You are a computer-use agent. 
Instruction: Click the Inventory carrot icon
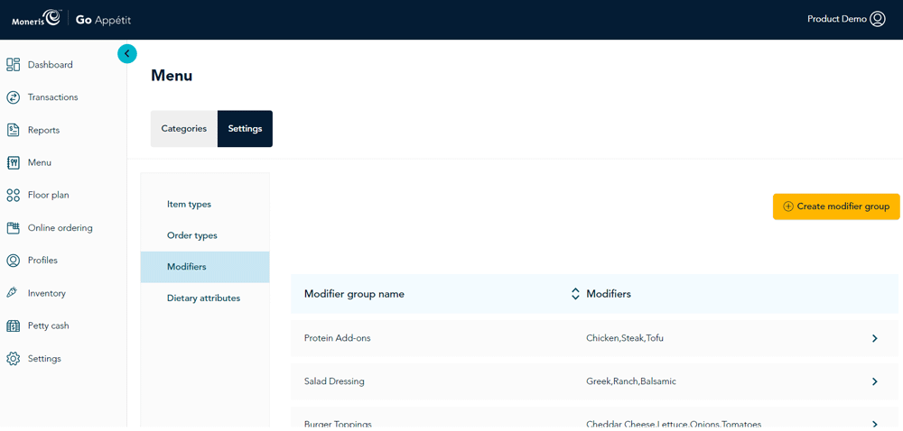coord(12,293)
